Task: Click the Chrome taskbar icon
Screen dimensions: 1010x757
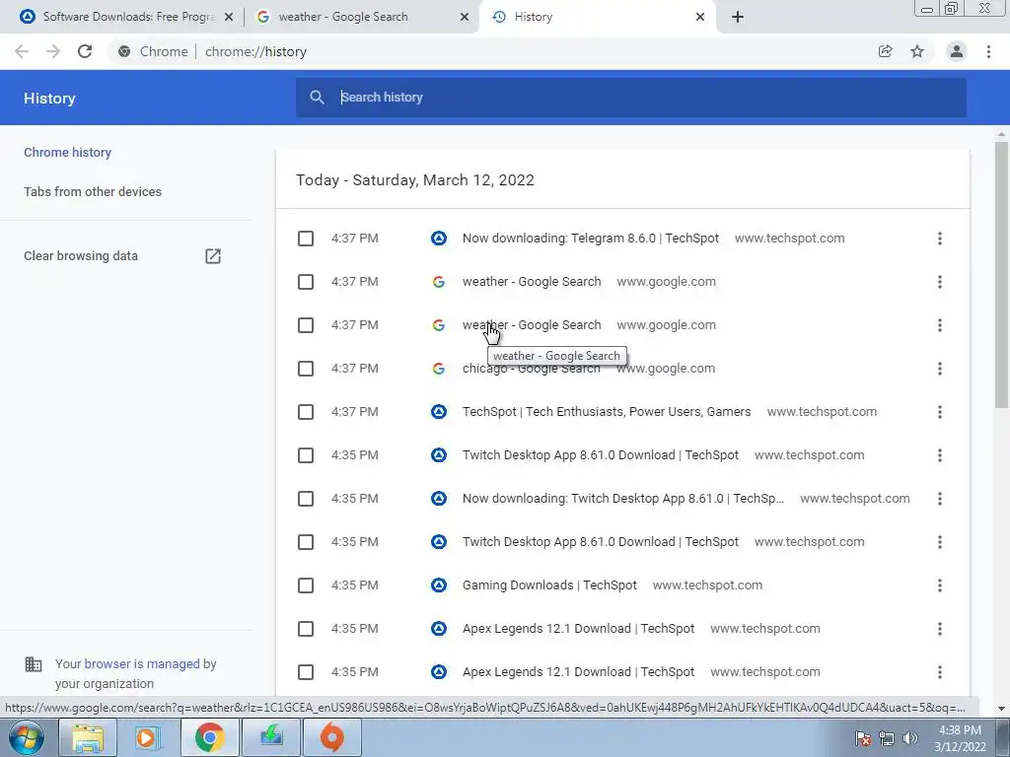Action: (x=209, y=737)
